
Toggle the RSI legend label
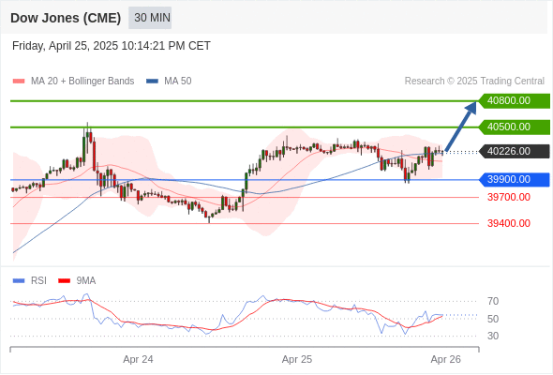(38, 281)
